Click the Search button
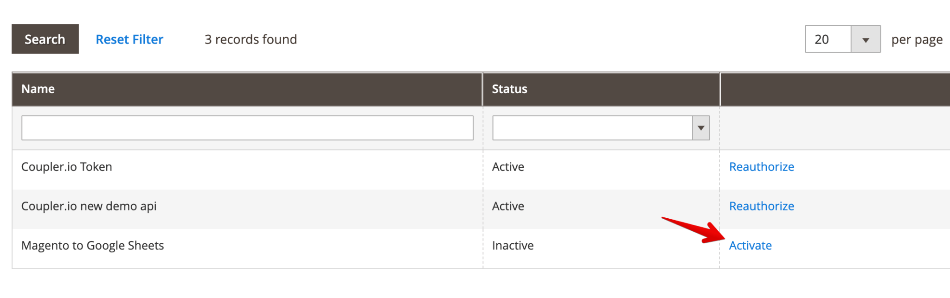Screen dimensions: 950x298 pyautogui.click(x=45, y=39)
